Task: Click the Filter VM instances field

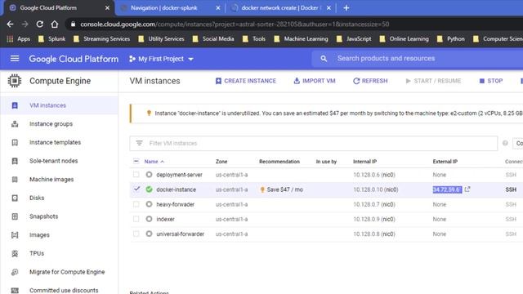Action: [x=314, y=144]
